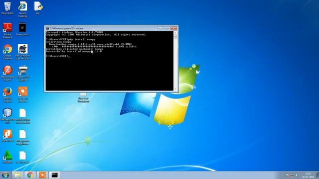Minimize the Command Prompt window

160,28
